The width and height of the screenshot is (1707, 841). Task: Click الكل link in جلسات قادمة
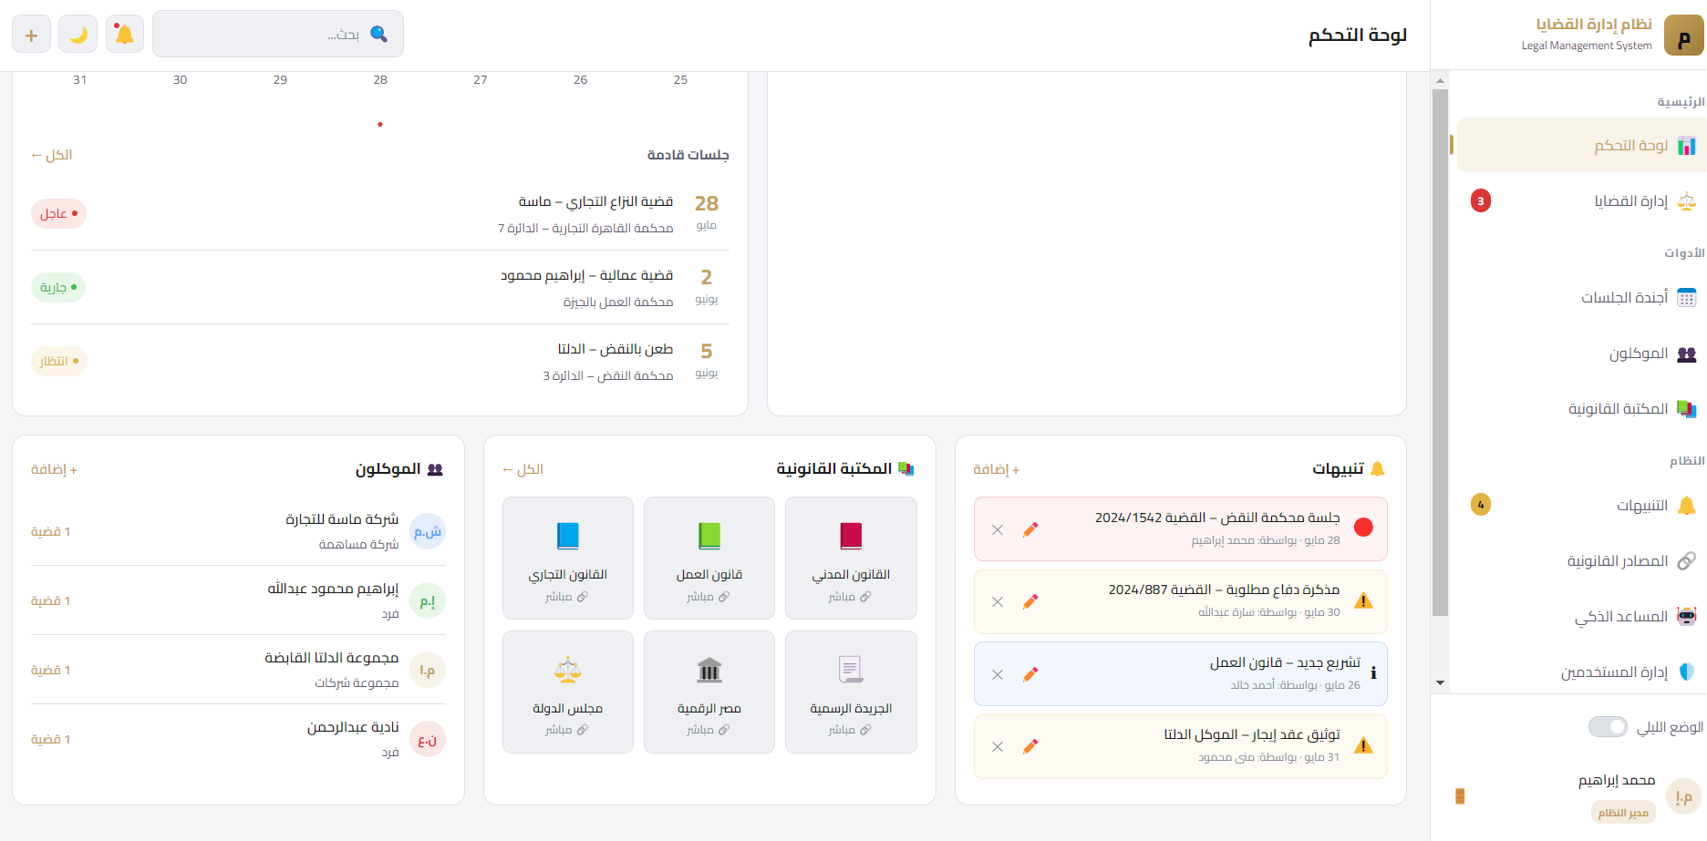[x=52, y=155]
